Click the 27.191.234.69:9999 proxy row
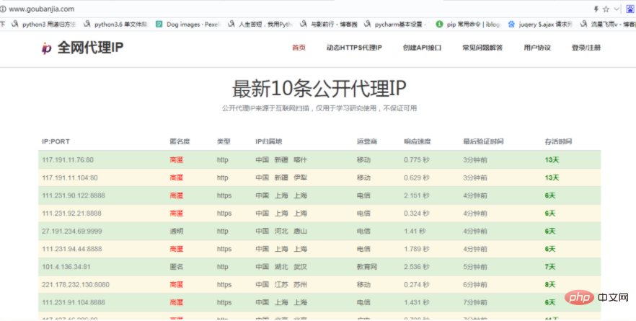The width and height of the screenshot is (636, 321). [x=319, y=231]
